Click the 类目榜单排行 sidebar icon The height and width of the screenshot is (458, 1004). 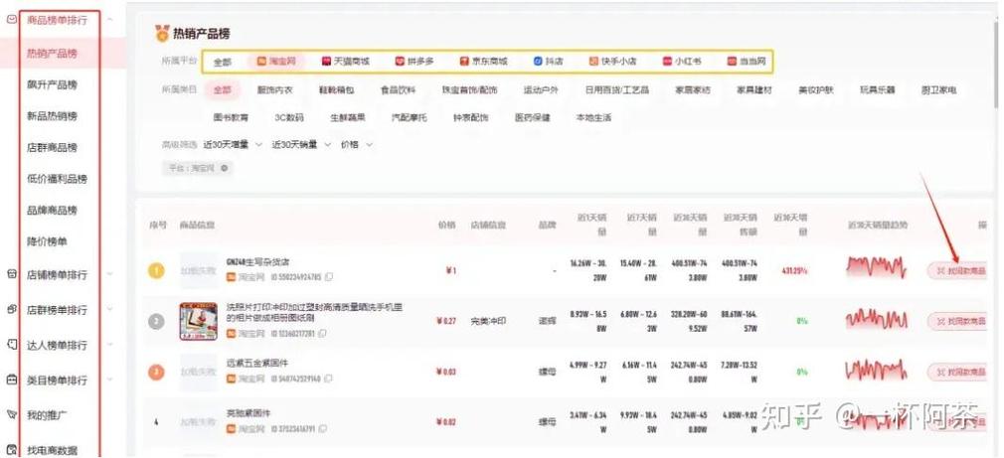tap(11, 380)
